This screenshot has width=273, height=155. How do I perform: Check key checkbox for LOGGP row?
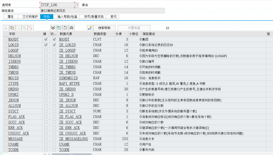point(46,50)
